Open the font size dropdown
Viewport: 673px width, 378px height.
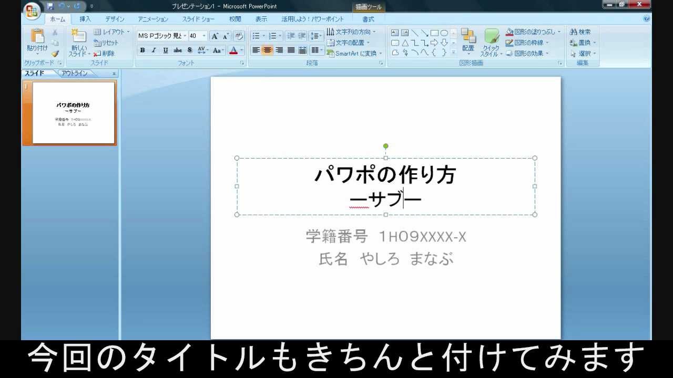[205, 36]
